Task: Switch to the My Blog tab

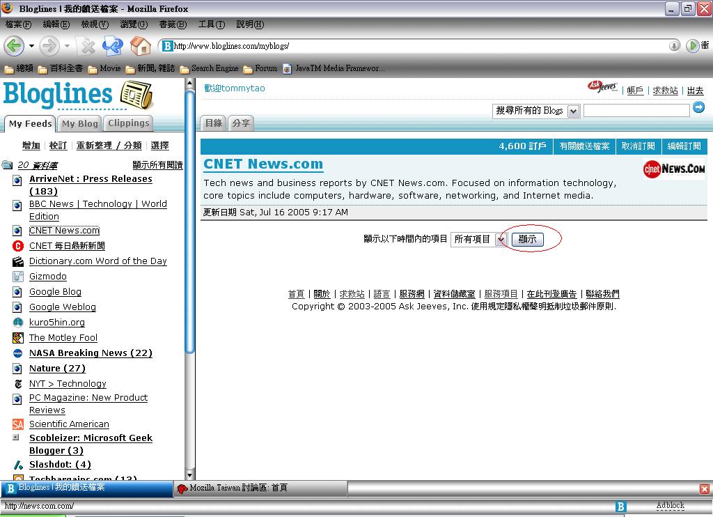Action: (79, 123)
